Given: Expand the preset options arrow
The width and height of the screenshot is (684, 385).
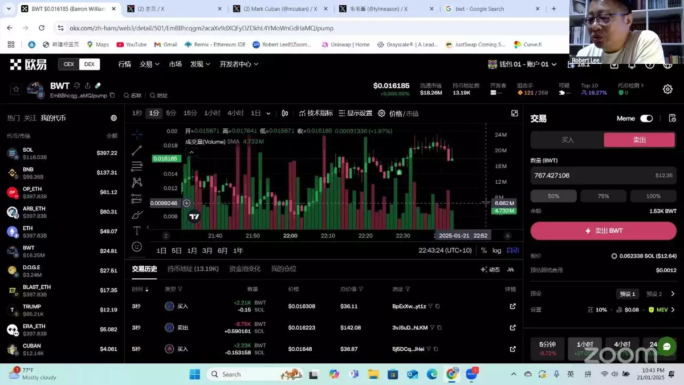Looking at the screenshot, I should click(673, 294).
